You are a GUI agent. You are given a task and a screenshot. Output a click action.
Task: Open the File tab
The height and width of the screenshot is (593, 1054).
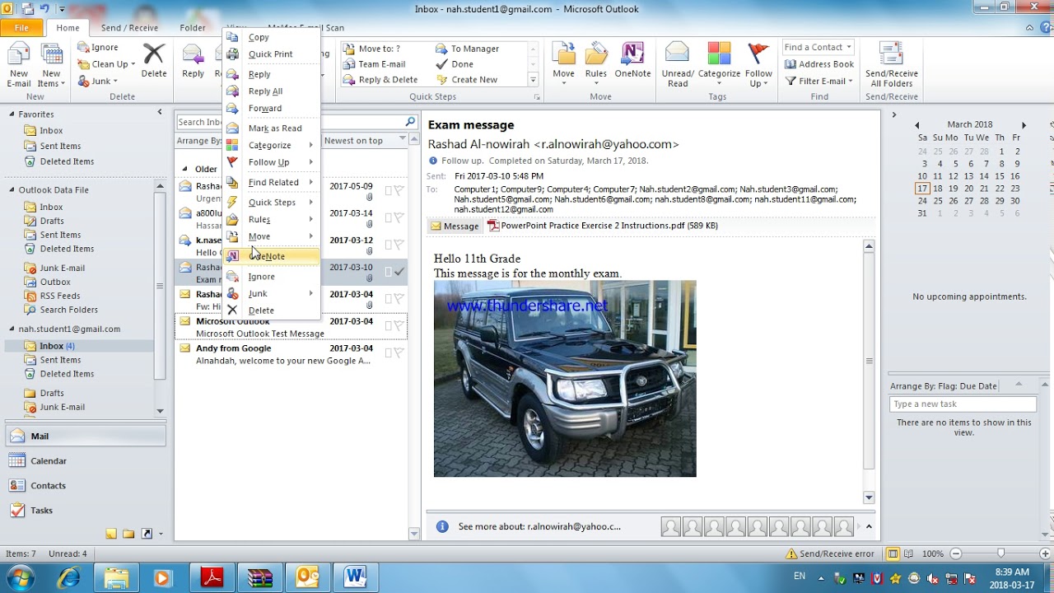pos(22,28)
